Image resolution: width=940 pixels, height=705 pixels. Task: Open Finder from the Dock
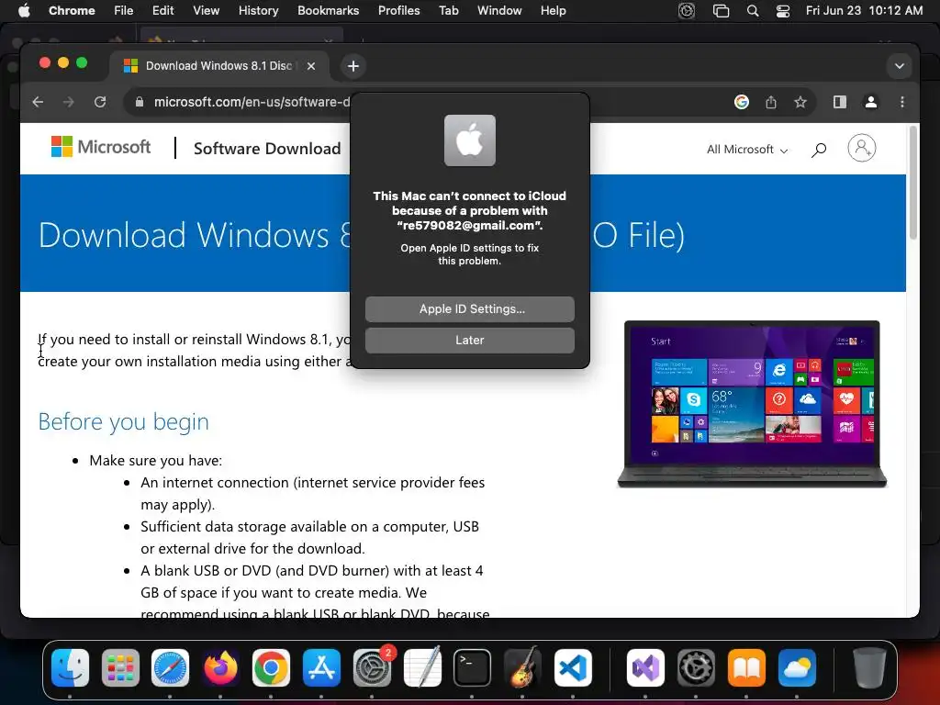coord(70,667)
